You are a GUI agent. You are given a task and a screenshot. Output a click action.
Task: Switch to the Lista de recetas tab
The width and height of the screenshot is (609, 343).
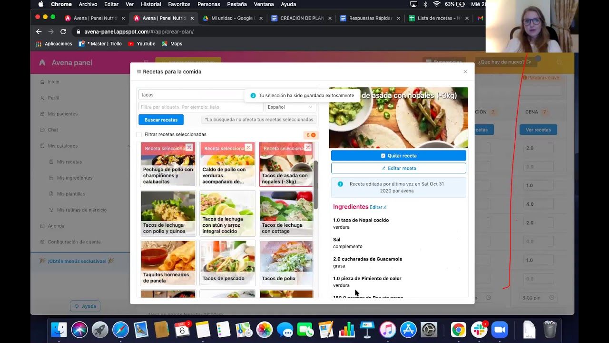point(439,18)
